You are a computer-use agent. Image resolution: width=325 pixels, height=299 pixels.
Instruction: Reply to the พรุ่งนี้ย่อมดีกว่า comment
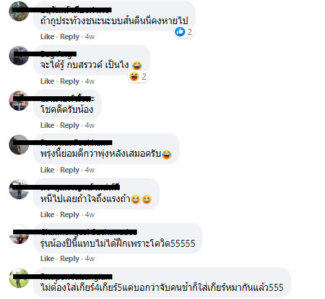70,170
